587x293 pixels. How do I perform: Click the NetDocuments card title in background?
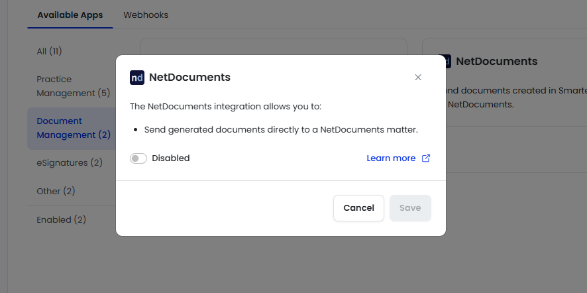pos(496,62)
